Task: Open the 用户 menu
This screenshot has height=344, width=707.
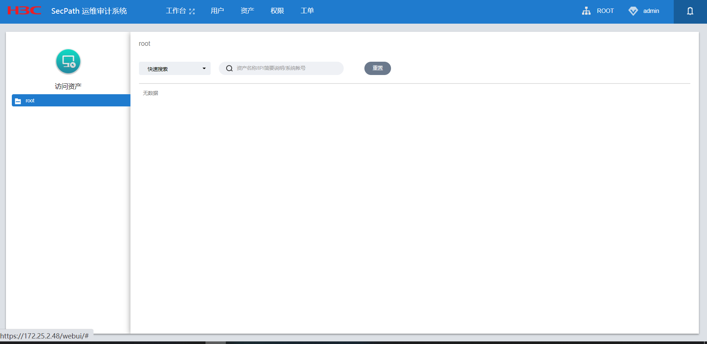Action: tap(217, 11)
